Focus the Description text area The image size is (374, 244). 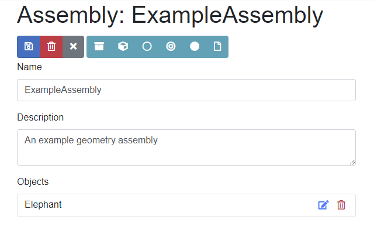click(186, 147)
